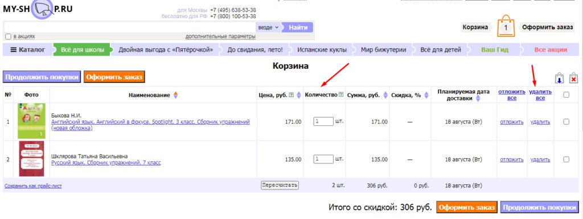Image resolution: width=583 pixels, height=219 pixels.
Task: Click the Пересчитать button
Action: [x=280, y=185]
